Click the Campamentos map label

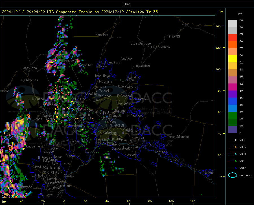(x=121, y=149)
